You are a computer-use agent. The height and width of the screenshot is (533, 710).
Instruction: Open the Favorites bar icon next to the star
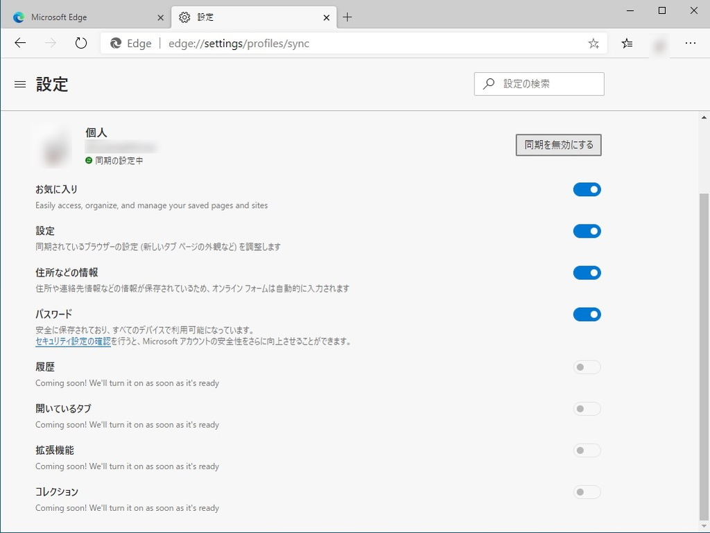tap(627, 43)
